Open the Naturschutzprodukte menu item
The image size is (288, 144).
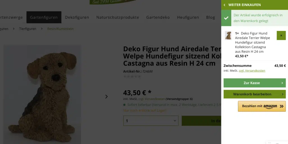coord(118,17)
